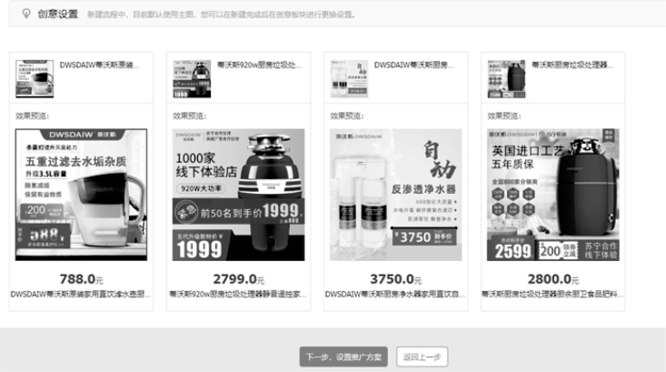Click the title DWSDAIW蒂沃斯原装...
The width and height of the screenshot is (666, 372).
pyautogui.click(x=99, y=65)
